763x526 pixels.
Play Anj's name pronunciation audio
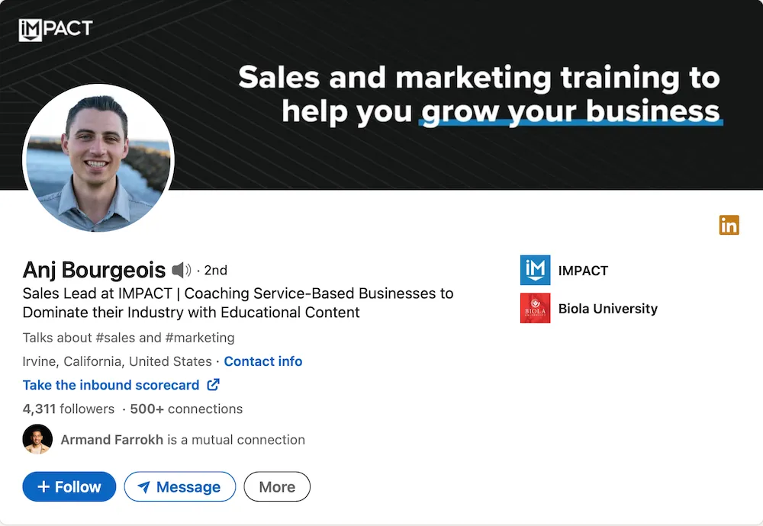click(182, 269)
